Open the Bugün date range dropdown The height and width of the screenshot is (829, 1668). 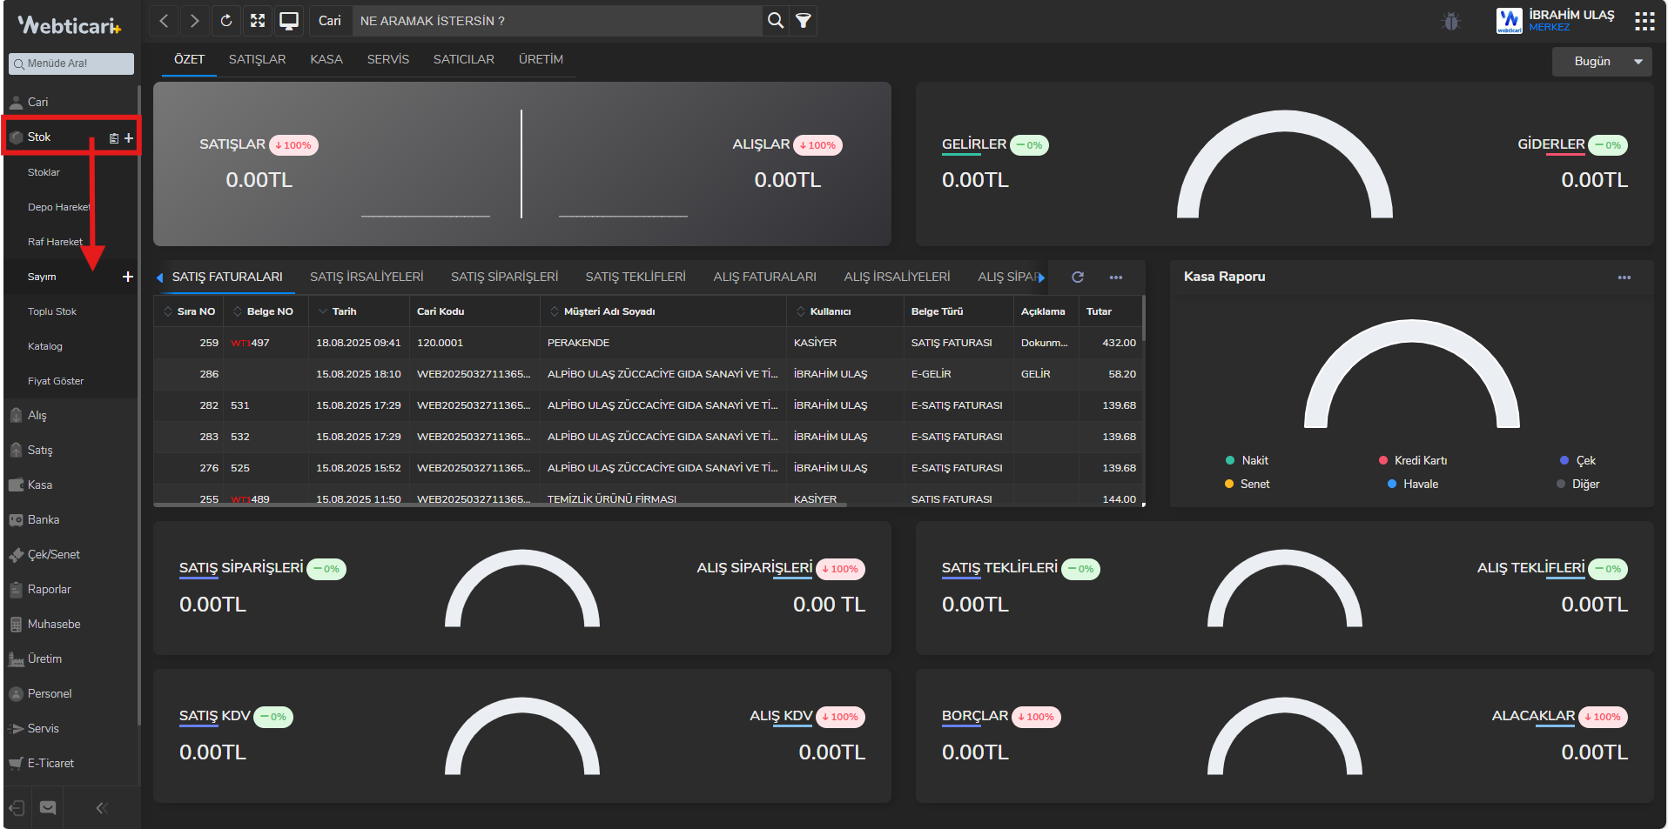pos(1601,62)
